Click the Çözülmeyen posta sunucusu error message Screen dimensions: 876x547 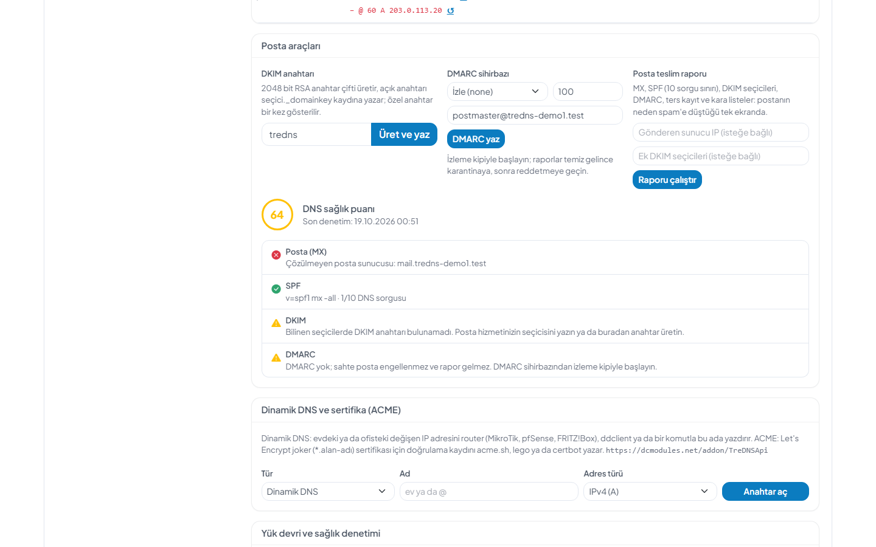click(x=386, y=264)
